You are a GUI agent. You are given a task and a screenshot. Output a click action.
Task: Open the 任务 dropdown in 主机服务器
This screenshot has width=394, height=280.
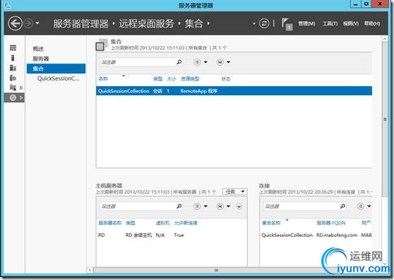[235, 192]
